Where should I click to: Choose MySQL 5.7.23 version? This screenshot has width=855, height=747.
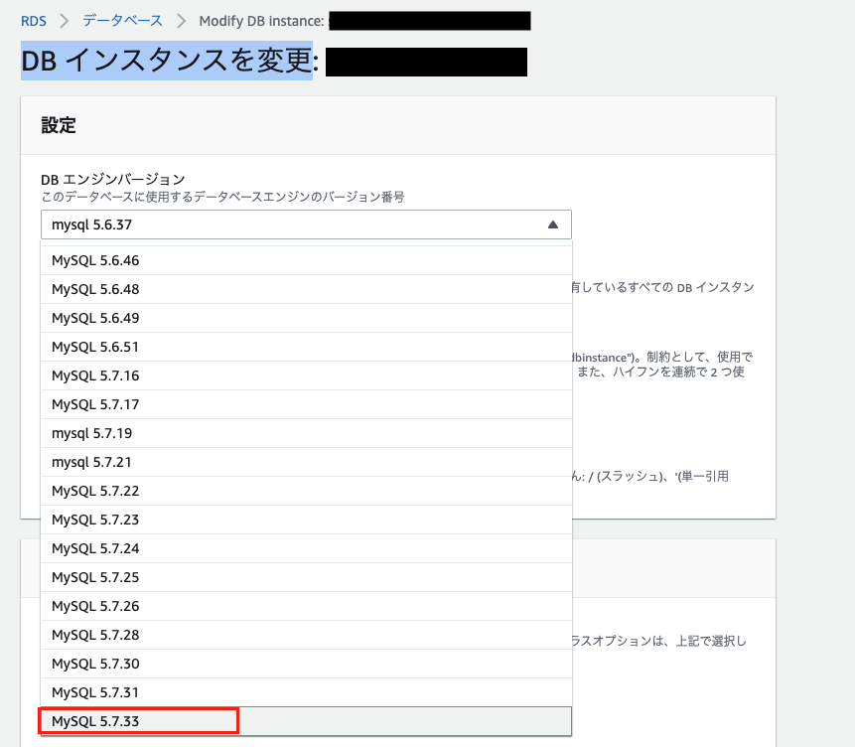pos(306,520)
